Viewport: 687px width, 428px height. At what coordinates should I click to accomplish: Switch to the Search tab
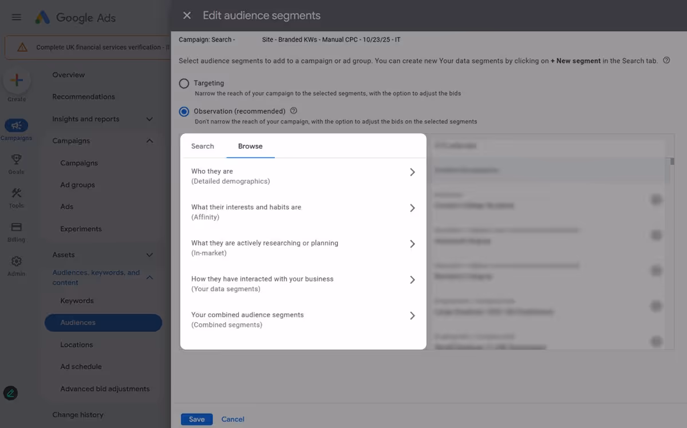click(x=202, y=146)
